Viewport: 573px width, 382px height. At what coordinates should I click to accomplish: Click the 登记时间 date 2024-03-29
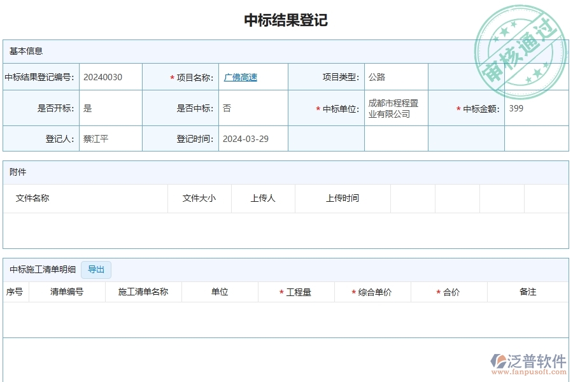click(245, 138)
